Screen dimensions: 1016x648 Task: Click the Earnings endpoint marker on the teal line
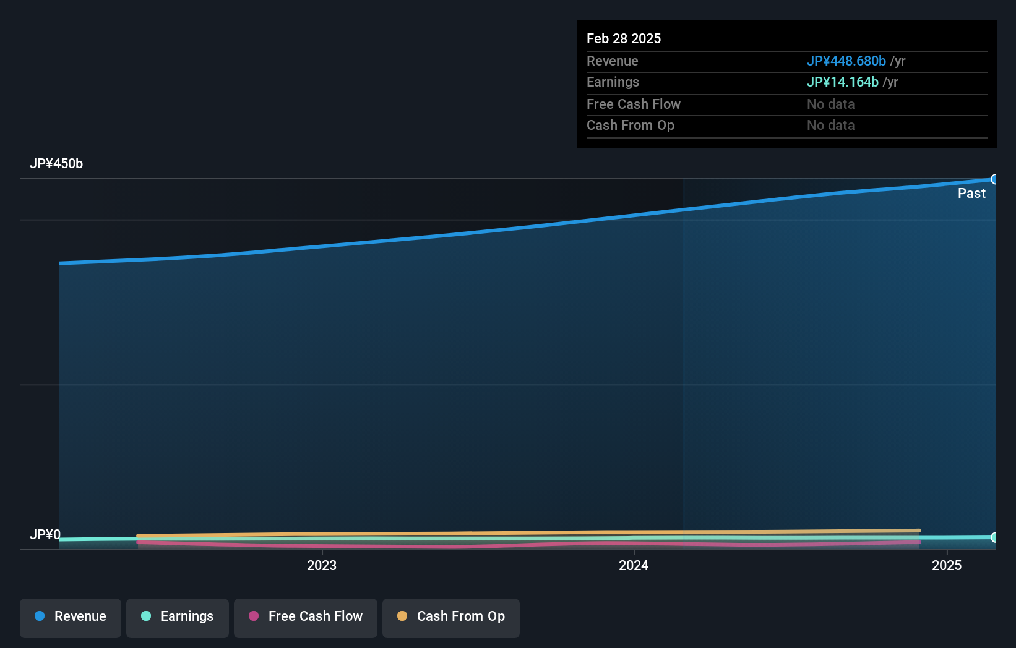point(995,537)
